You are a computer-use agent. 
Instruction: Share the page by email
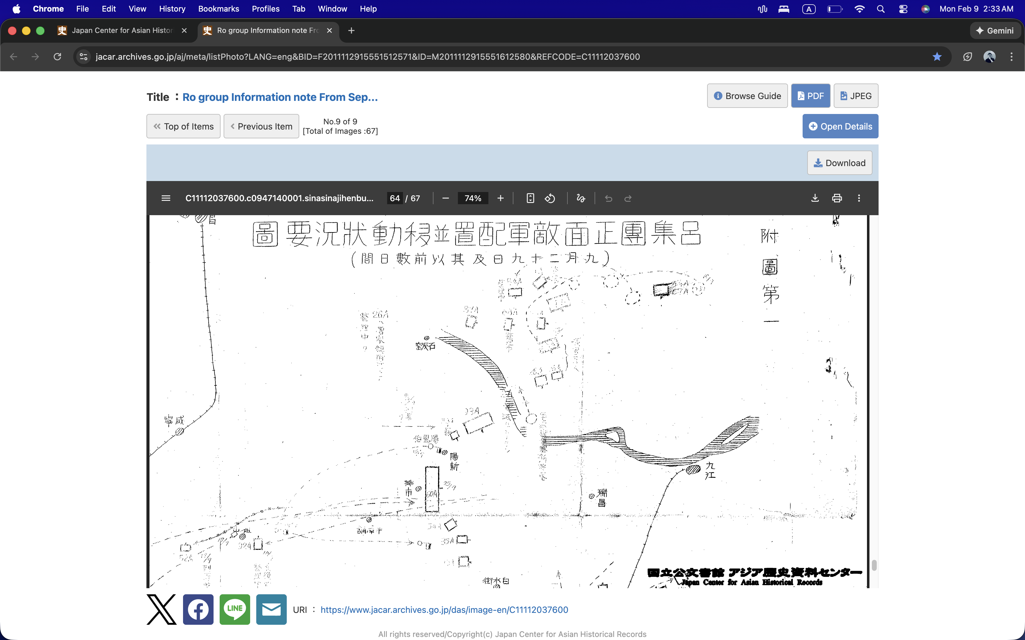pos(272,610)
